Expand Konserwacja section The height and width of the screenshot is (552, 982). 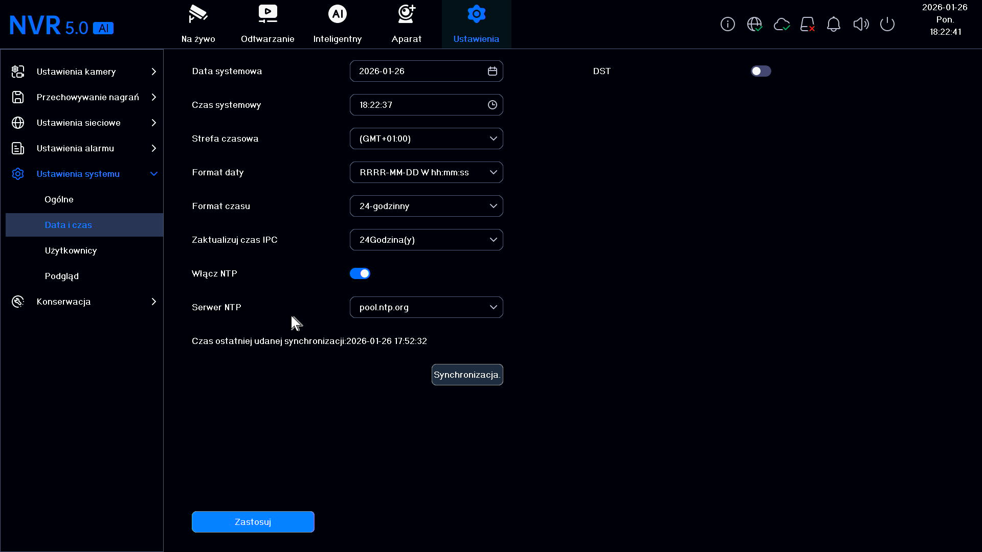click(x=84, y=302)
